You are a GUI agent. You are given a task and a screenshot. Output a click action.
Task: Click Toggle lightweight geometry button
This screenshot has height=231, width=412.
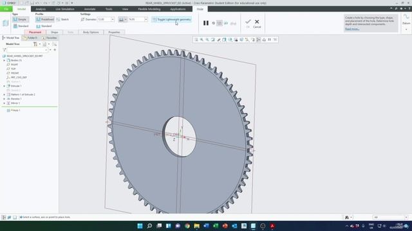(172, 19)
